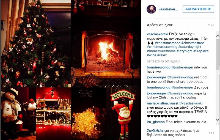Viewport: 220px width, 140px height.
Task: Open iro_giambo commenter profile
Action: click(156, 122)
